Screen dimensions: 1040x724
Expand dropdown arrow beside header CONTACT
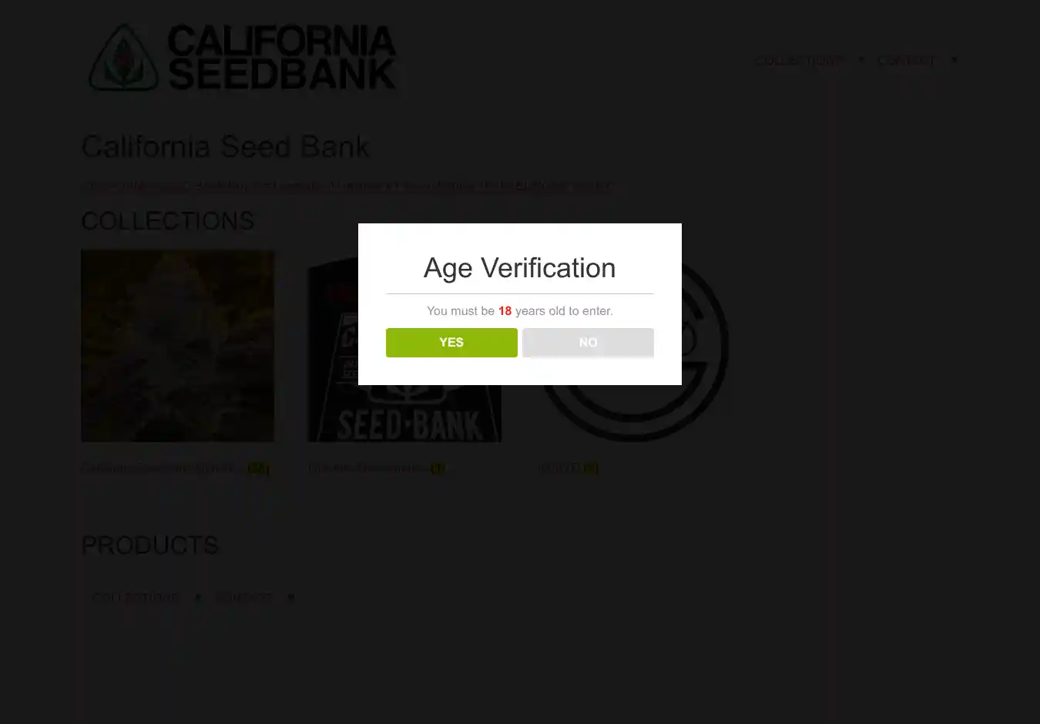(954, 60)
